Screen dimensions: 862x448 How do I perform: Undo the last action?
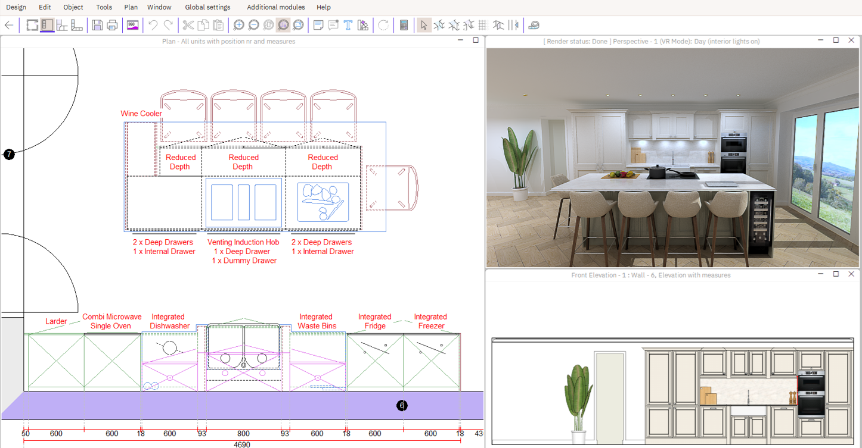[x=154, y=25]
